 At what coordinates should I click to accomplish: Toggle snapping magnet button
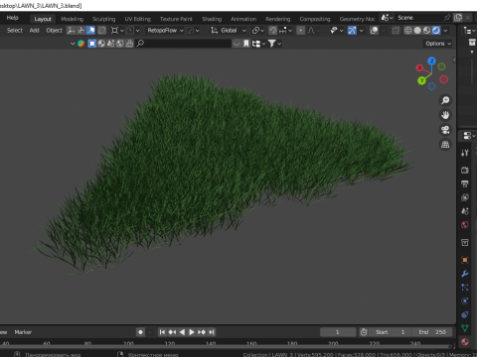272,31
